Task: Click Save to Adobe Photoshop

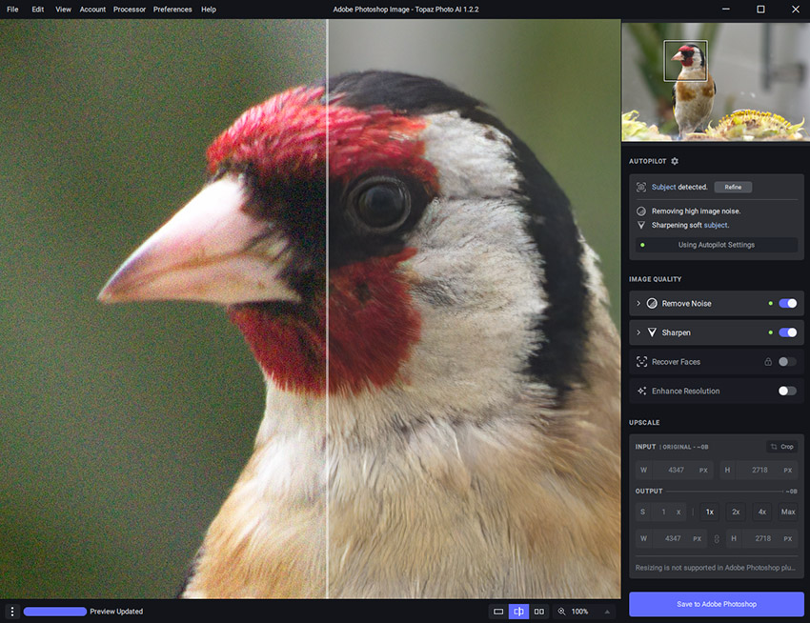Action: [x=716, y=604]
